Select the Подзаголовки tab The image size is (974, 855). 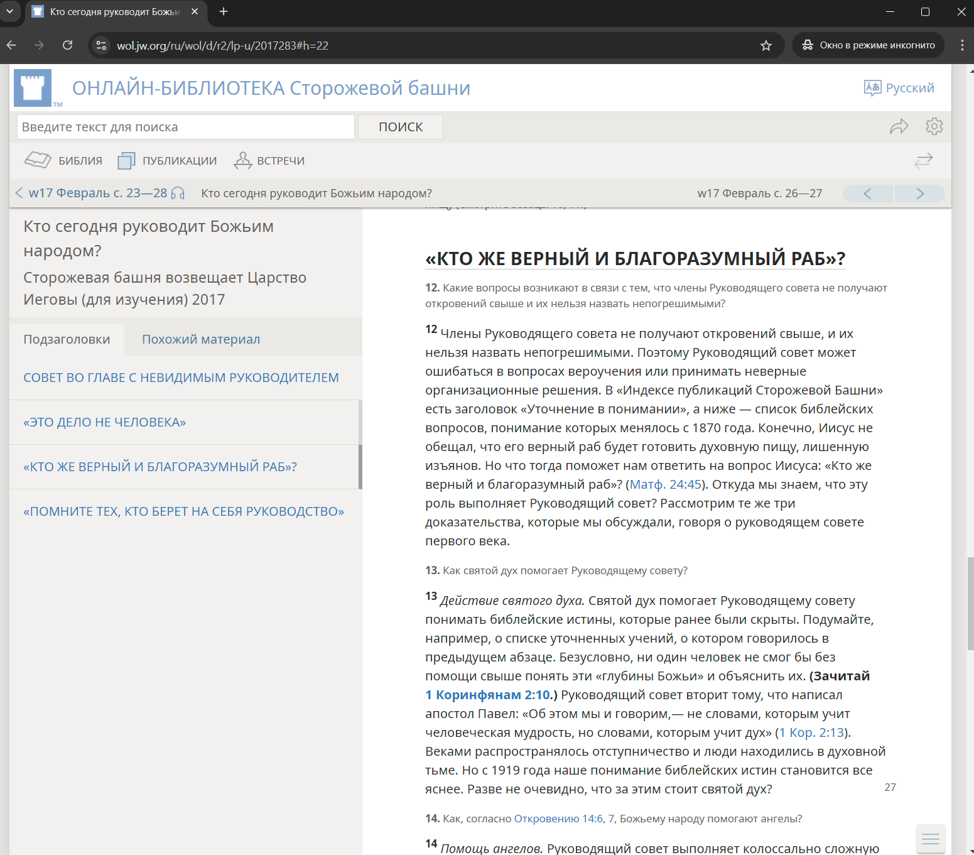(67, 339)
